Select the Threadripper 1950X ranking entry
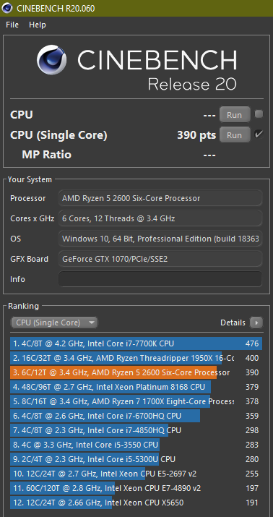The height and width of the screenshot is (517, 273). click(x=136, y=358)
